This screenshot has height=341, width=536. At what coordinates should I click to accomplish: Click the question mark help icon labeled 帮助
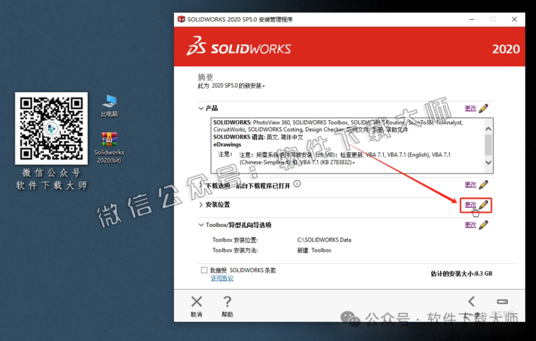pos(227,301)
